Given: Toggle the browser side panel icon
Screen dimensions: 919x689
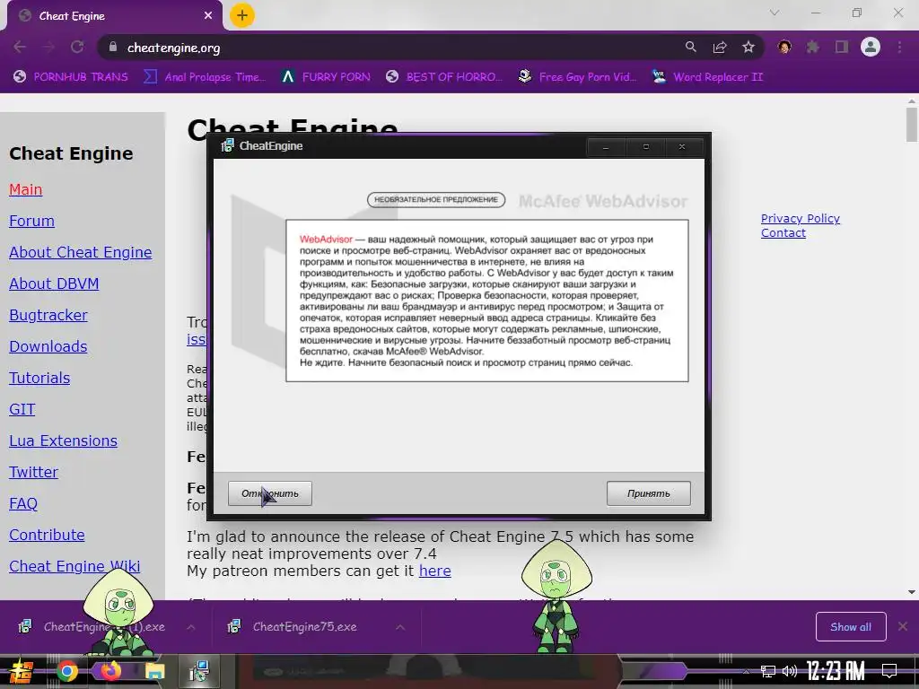Looking at the screenshot, I should [x=842, y=48].
